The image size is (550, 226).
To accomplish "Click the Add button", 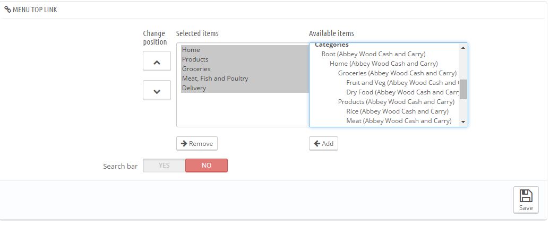I will click(323, 143).
